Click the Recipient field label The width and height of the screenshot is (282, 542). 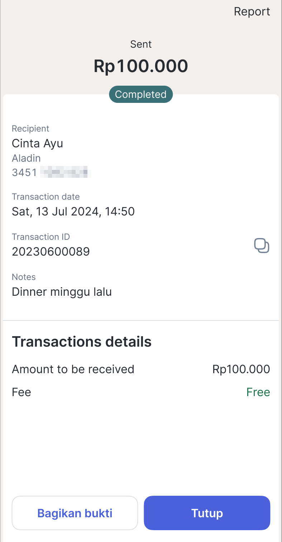30,128
